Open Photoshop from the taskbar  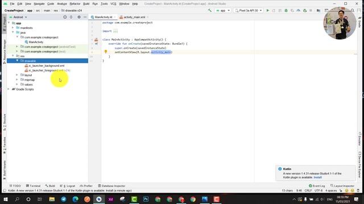(146, 199)
